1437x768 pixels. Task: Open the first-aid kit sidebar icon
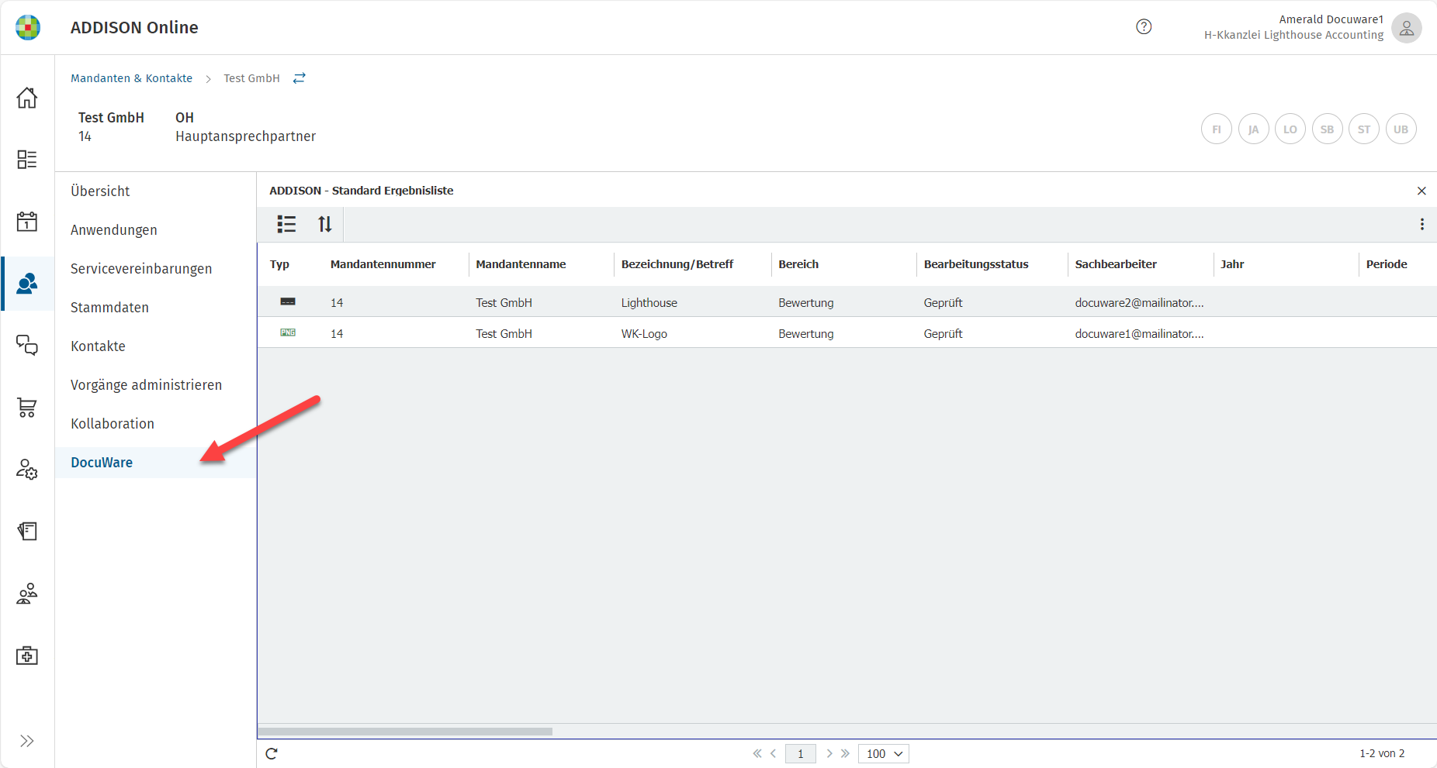tap(27, 656)
